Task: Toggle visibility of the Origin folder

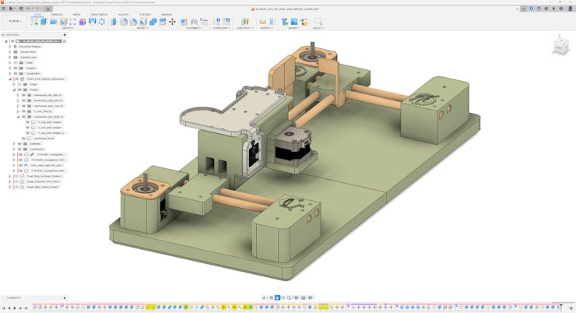Action: [x=16, y=62]
